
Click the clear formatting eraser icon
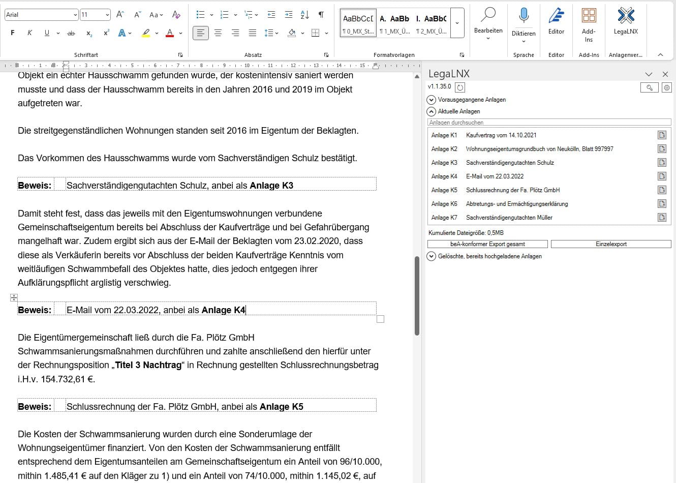tap(176, 15)
